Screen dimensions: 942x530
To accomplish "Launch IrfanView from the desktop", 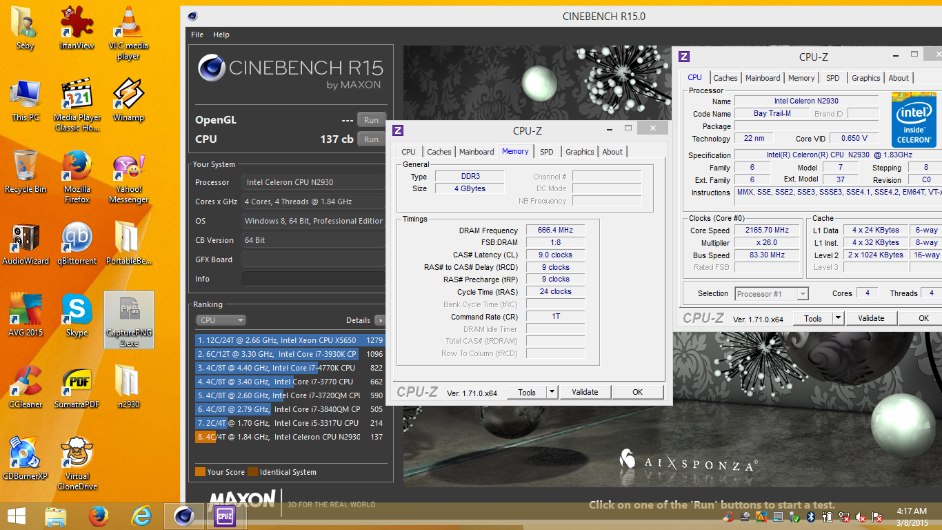I will [77, 27].
